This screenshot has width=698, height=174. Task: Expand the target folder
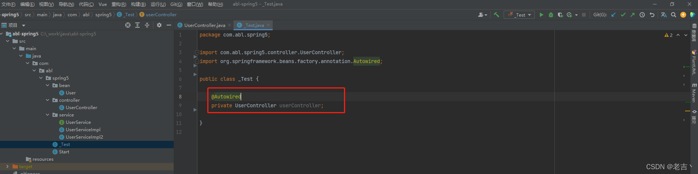8,166
